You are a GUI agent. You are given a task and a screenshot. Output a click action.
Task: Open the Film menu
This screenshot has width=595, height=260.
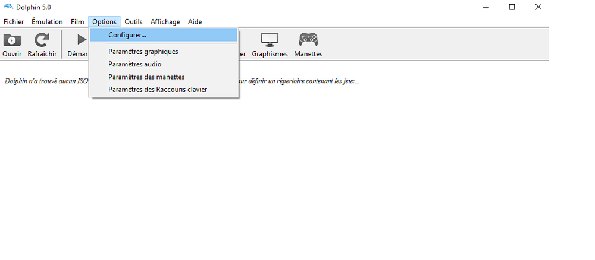[77, 22]
